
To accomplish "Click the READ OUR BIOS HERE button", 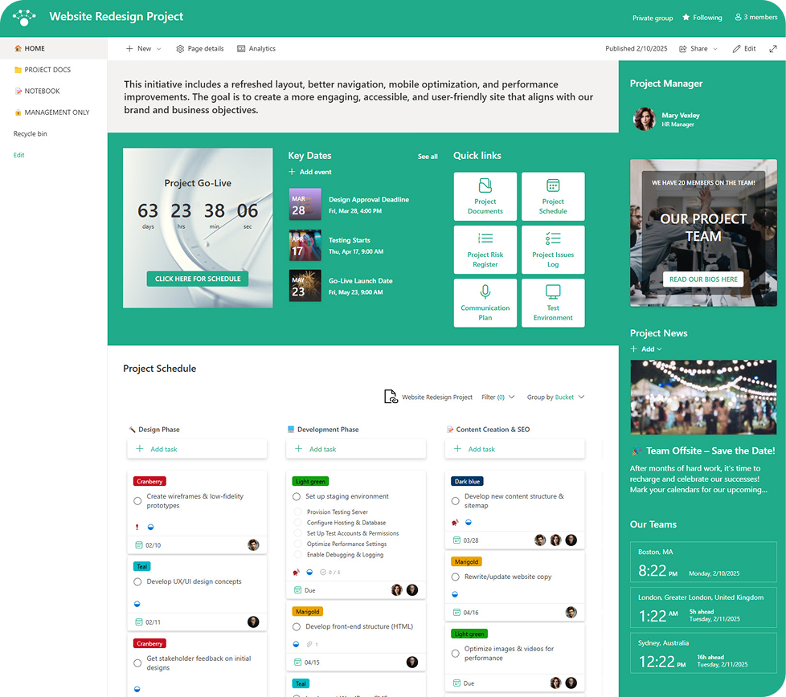I will coord(703,279).
